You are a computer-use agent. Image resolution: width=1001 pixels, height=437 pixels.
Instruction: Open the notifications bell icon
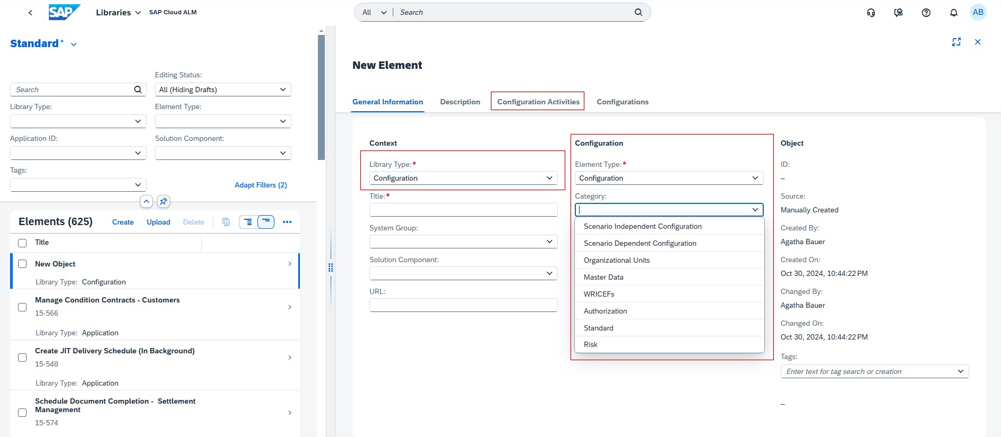tap(953, 13)
